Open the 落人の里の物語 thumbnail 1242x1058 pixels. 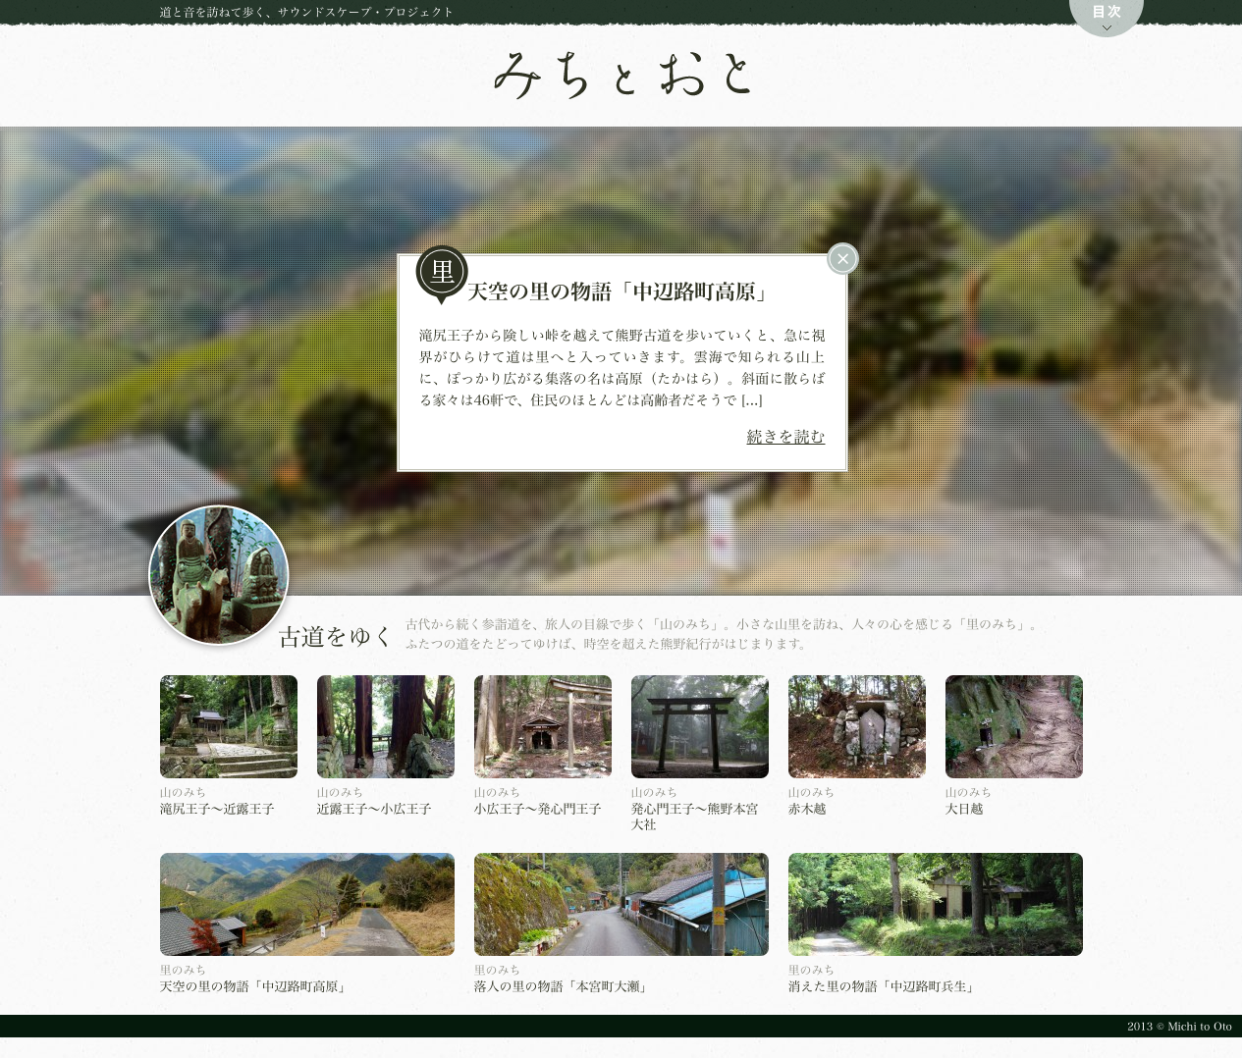[621, 904]
